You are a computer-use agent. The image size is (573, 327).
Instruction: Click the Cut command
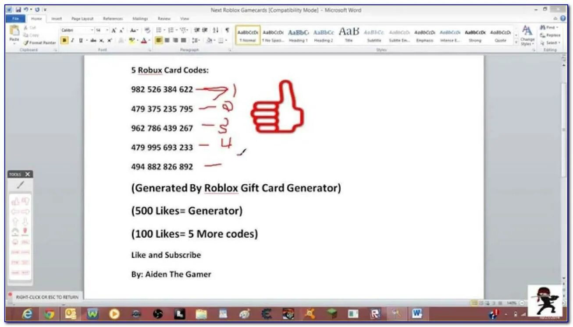point(31,28)
